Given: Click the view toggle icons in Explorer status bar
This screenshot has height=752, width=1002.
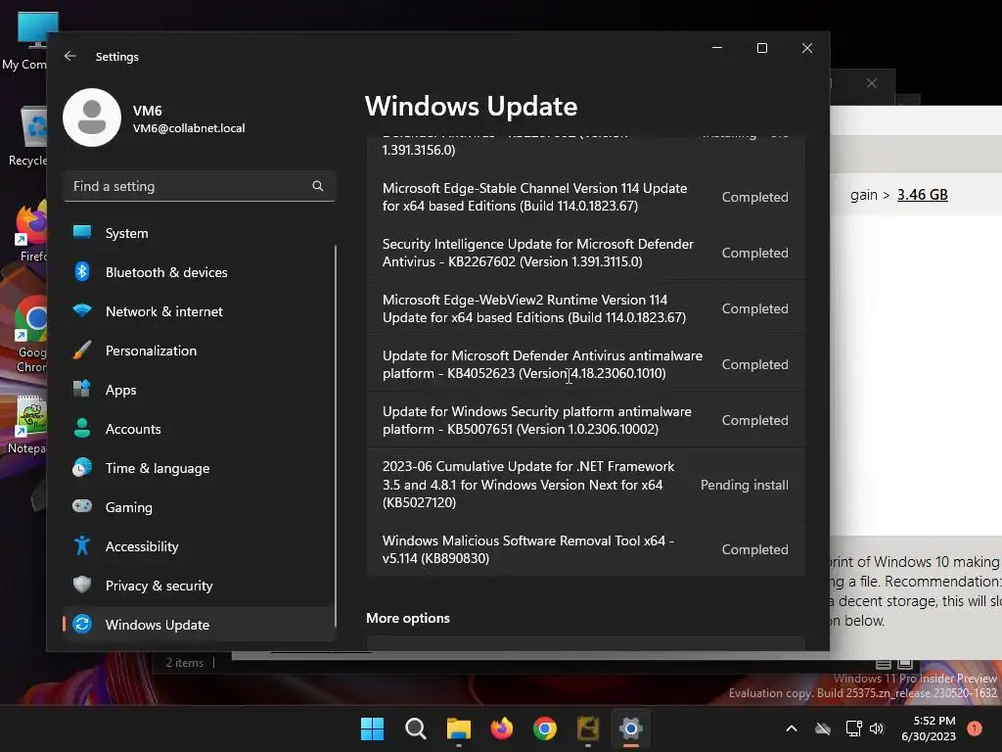Looking at the screenshot, I should coord(894,665).
